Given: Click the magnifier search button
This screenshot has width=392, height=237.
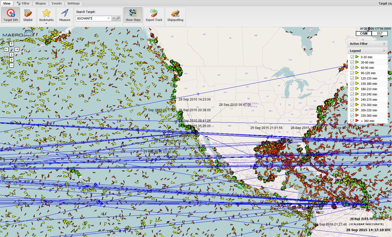Looking at the screenshot, I should coord(118,18).
